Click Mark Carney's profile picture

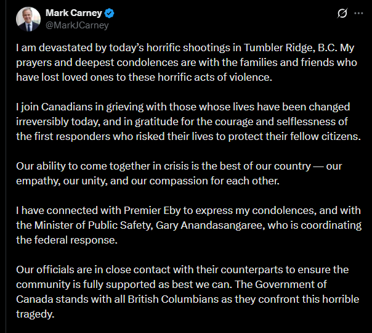(28, 19)
